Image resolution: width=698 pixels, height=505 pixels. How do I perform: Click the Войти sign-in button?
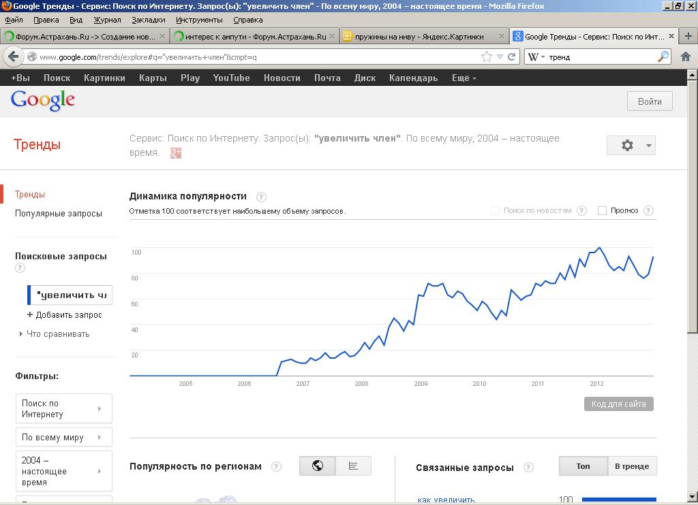pos(650,101)
